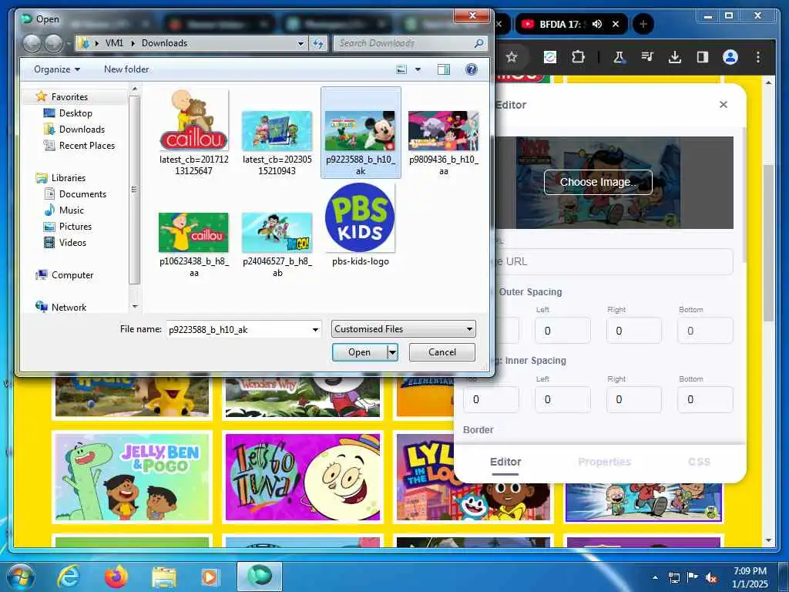Click Choose Image button in editor
The height and width of the screenshot is (592, 789).
pyautogui.click(x=598, y=182)
